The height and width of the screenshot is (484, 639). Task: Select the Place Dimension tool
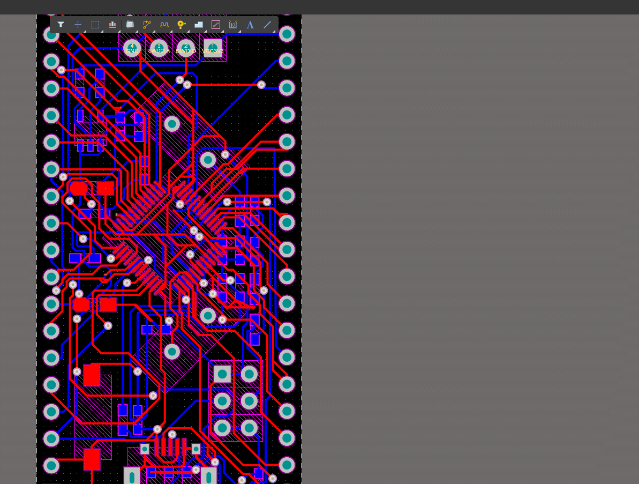(232, 25)
